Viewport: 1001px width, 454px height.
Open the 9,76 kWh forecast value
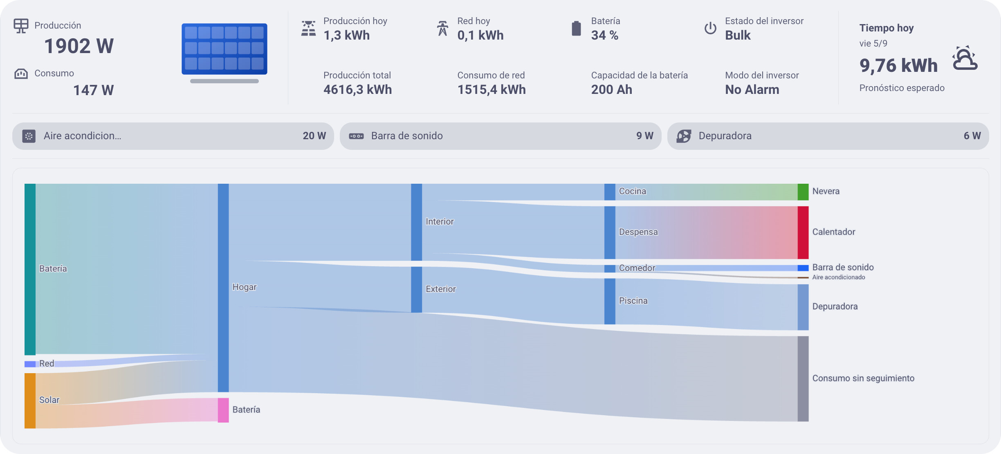pyautogui.click(x=898, y=65)
